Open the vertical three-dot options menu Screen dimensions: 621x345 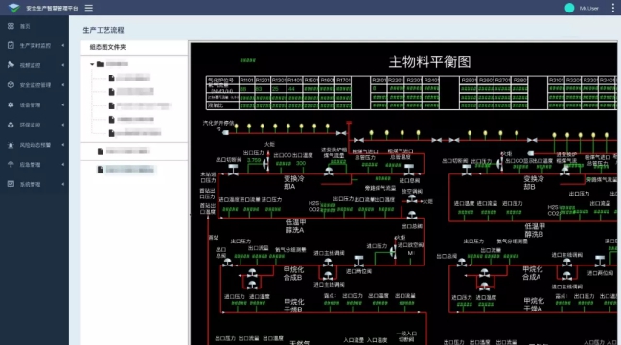[x=613, y=8]
